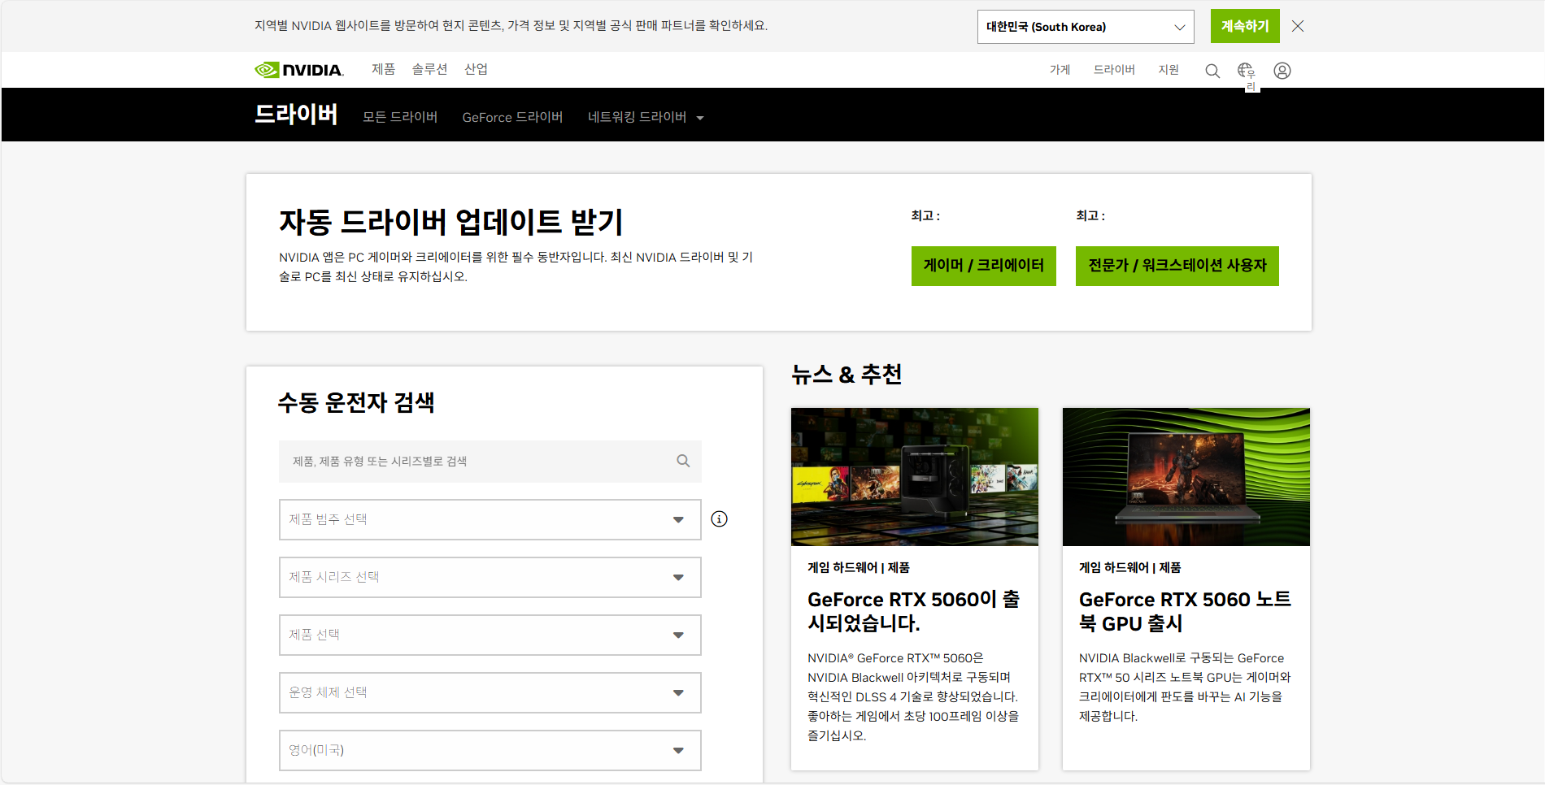Click the 전문가 / 워크스테이션 사용자 button

point(1177,266)
